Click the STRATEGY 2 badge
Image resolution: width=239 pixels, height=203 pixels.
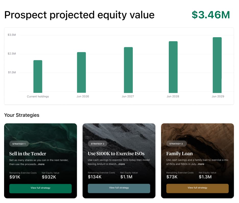98,144
